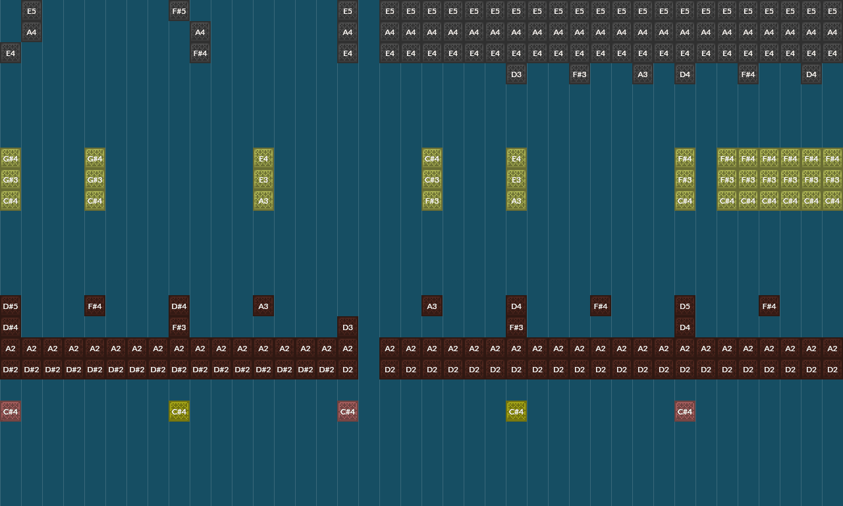Select the olive C#3 note block

[x=432, y=180]
